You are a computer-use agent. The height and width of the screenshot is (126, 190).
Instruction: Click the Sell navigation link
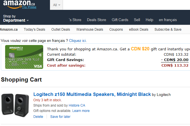[137, 20]
